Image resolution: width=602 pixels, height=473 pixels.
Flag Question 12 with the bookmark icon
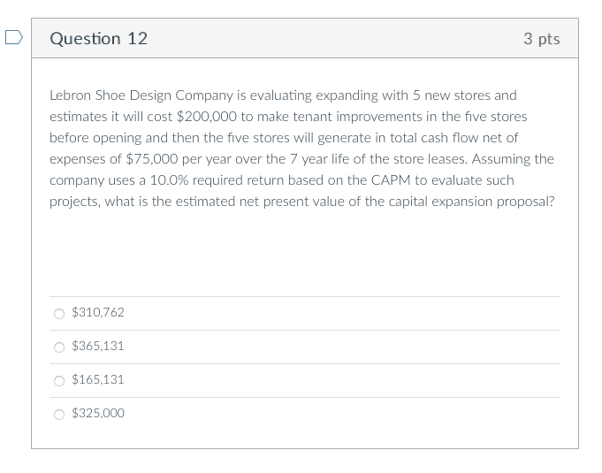(11, 38)
